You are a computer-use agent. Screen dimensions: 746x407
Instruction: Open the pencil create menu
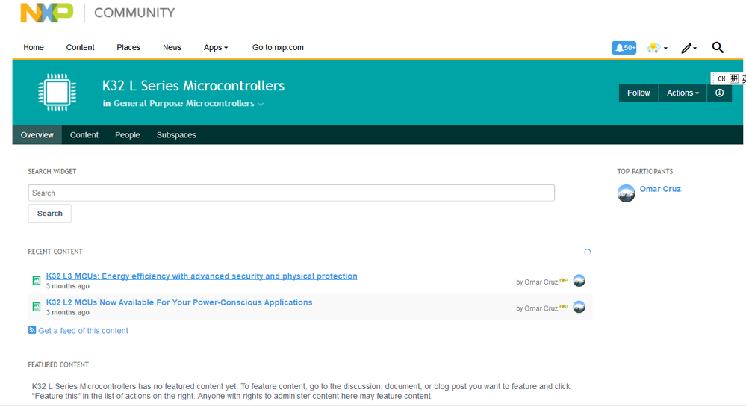689,48
